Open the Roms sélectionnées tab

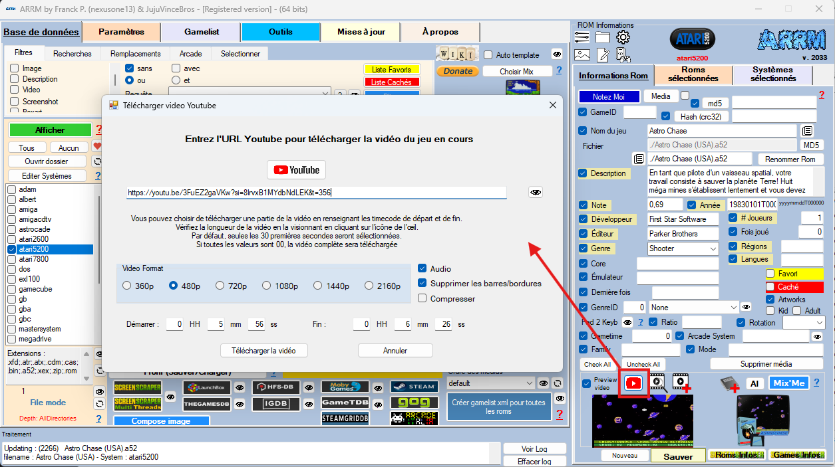coord(693,74)
